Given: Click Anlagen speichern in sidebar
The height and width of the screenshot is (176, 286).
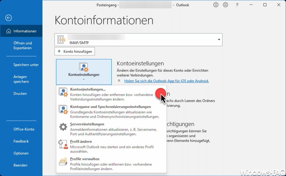Looking at the screenshot, I should pos(21,79).
